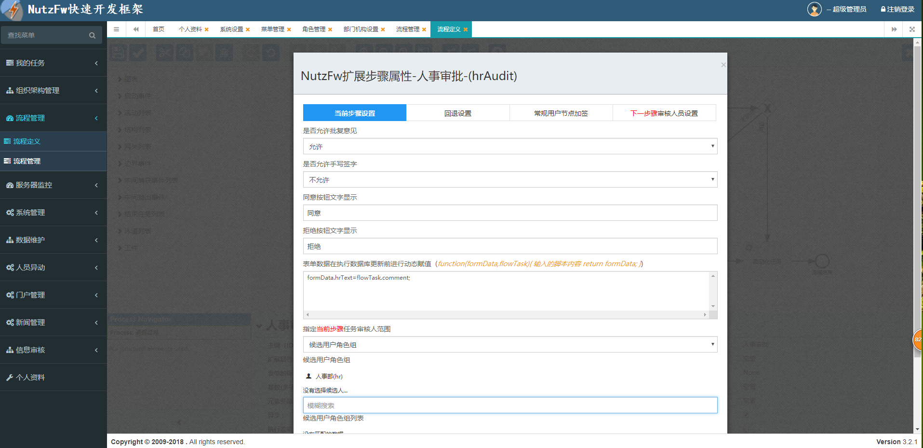Switch to the 常规用户节点加签 tab

[561, 113]
